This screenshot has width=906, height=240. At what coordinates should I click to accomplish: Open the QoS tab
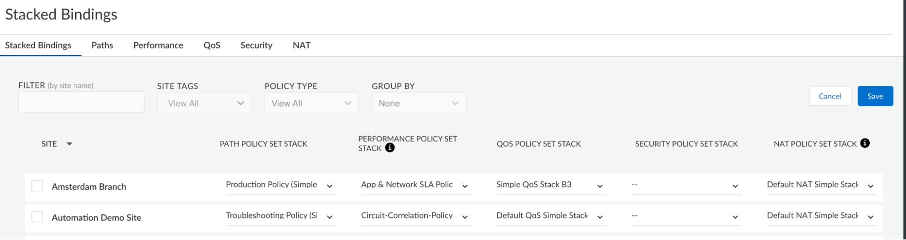[x=212, y=45]
